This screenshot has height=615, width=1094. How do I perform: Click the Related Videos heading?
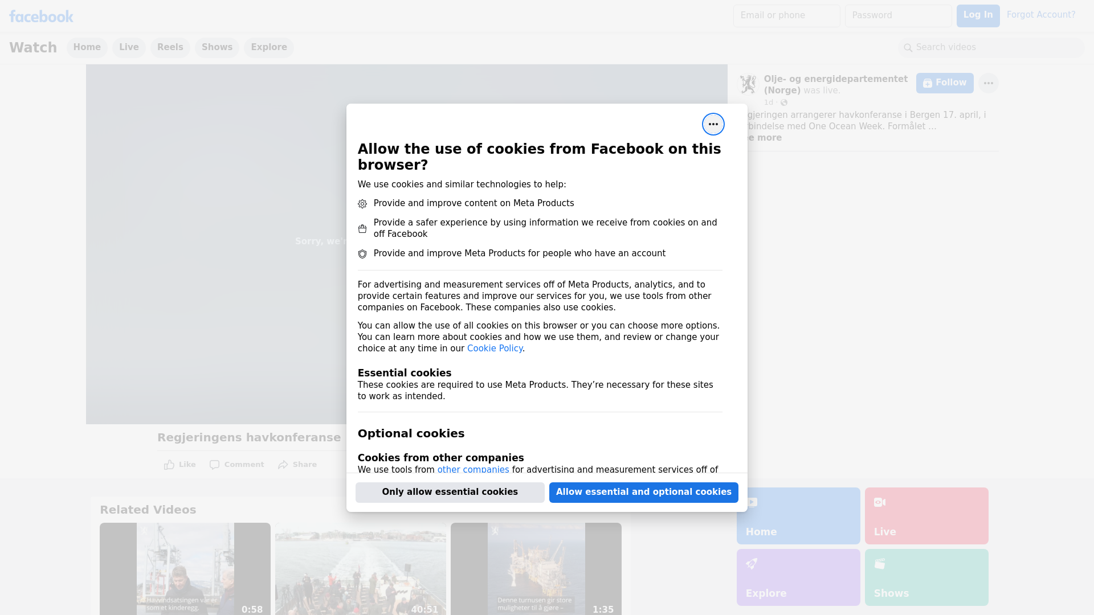click(148, 510)
